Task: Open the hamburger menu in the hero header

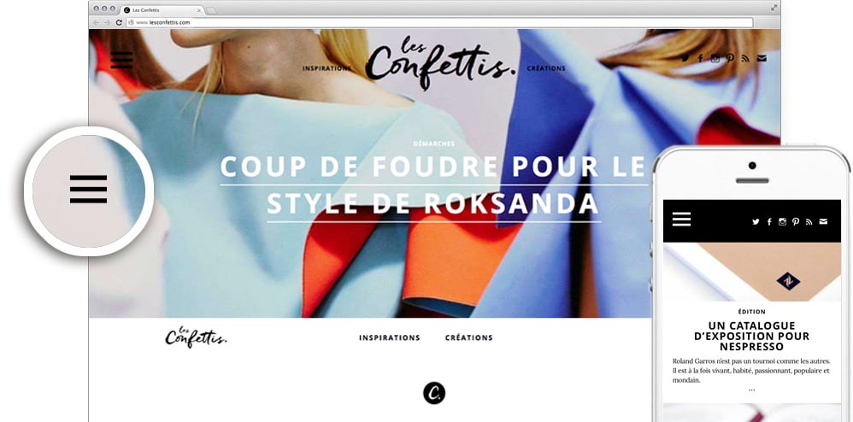Action: tap(121, 60)
